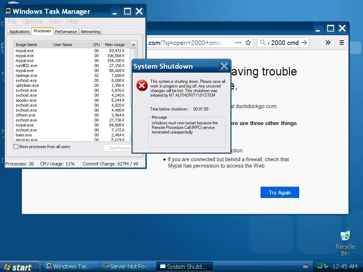The width and height of the screenshot is (363, 272).
Task: Select the spoolsv.exe process row
Action: pos(72,100)
